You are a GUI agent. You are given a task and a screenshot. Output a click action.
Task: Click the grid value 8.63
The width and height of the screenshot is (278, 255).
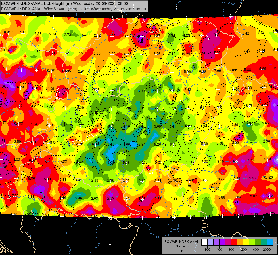pyautogui.click(x=96, y=108)
